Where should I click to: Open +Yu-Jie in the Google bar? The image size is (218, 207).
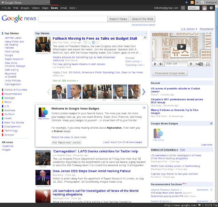coord(6,8)
